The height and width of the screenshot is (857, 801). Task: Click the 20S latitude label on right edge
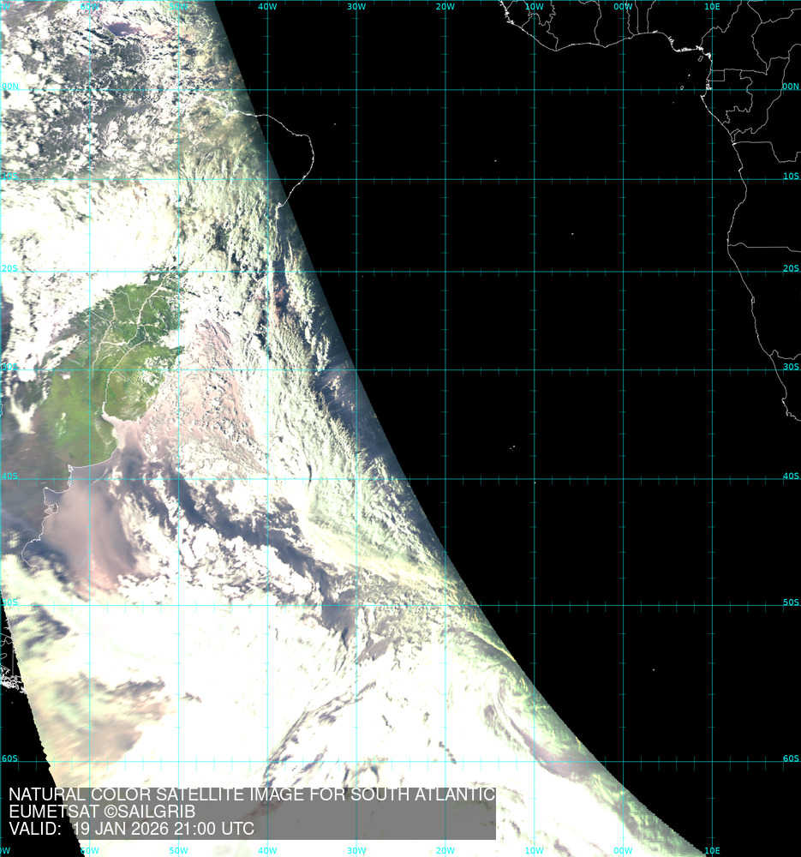tap(790, 268)
